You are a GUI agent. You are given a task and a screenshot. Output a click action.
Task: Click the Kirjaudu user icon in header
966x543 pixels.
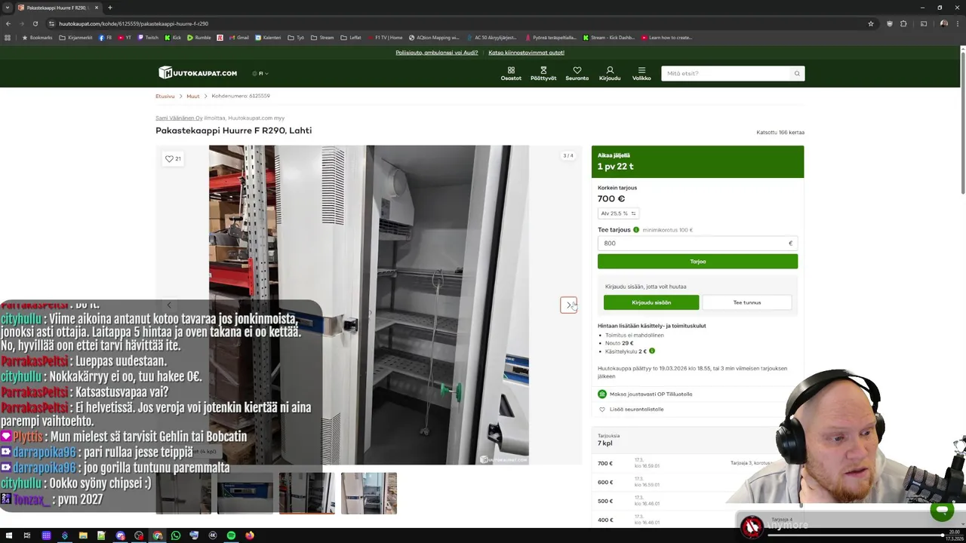point(610,73)
